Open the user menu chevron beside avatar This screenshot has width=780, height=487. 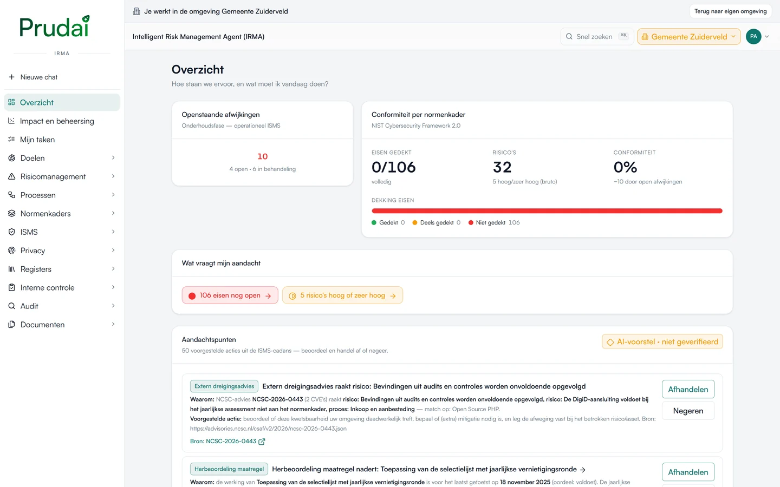766,37
